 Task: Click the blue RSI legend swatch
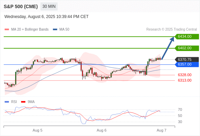click(7, 102)
